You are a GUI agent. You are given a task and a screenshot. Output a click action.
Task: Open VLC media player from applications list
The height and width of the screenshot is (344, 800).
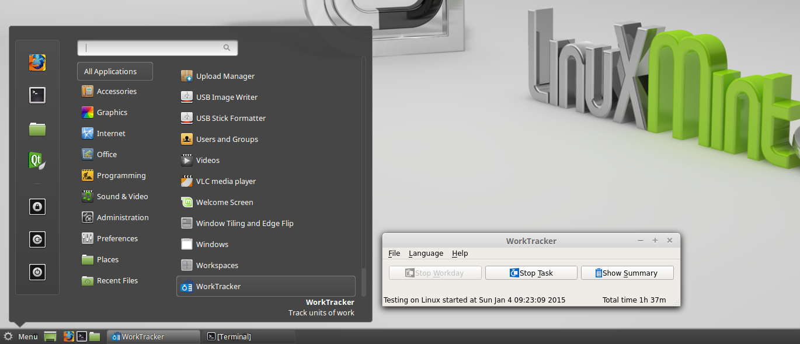225,181
